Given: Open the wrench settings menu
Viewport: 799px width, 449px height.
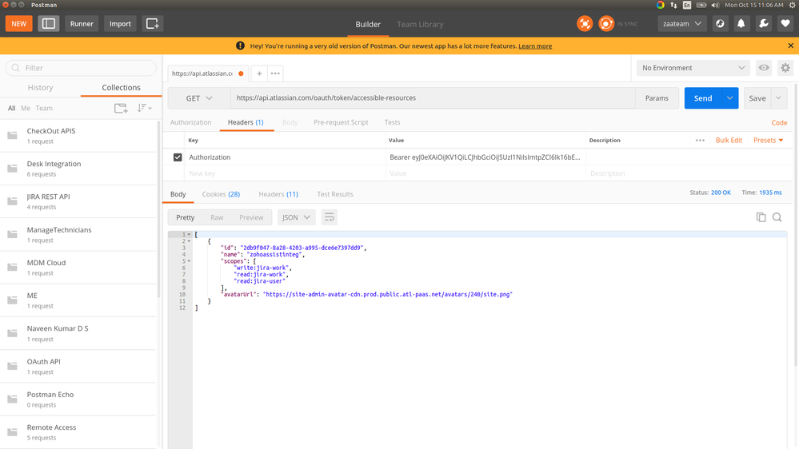Looking at the screenshot, I should pyautogui.click(x=763, y=24).
